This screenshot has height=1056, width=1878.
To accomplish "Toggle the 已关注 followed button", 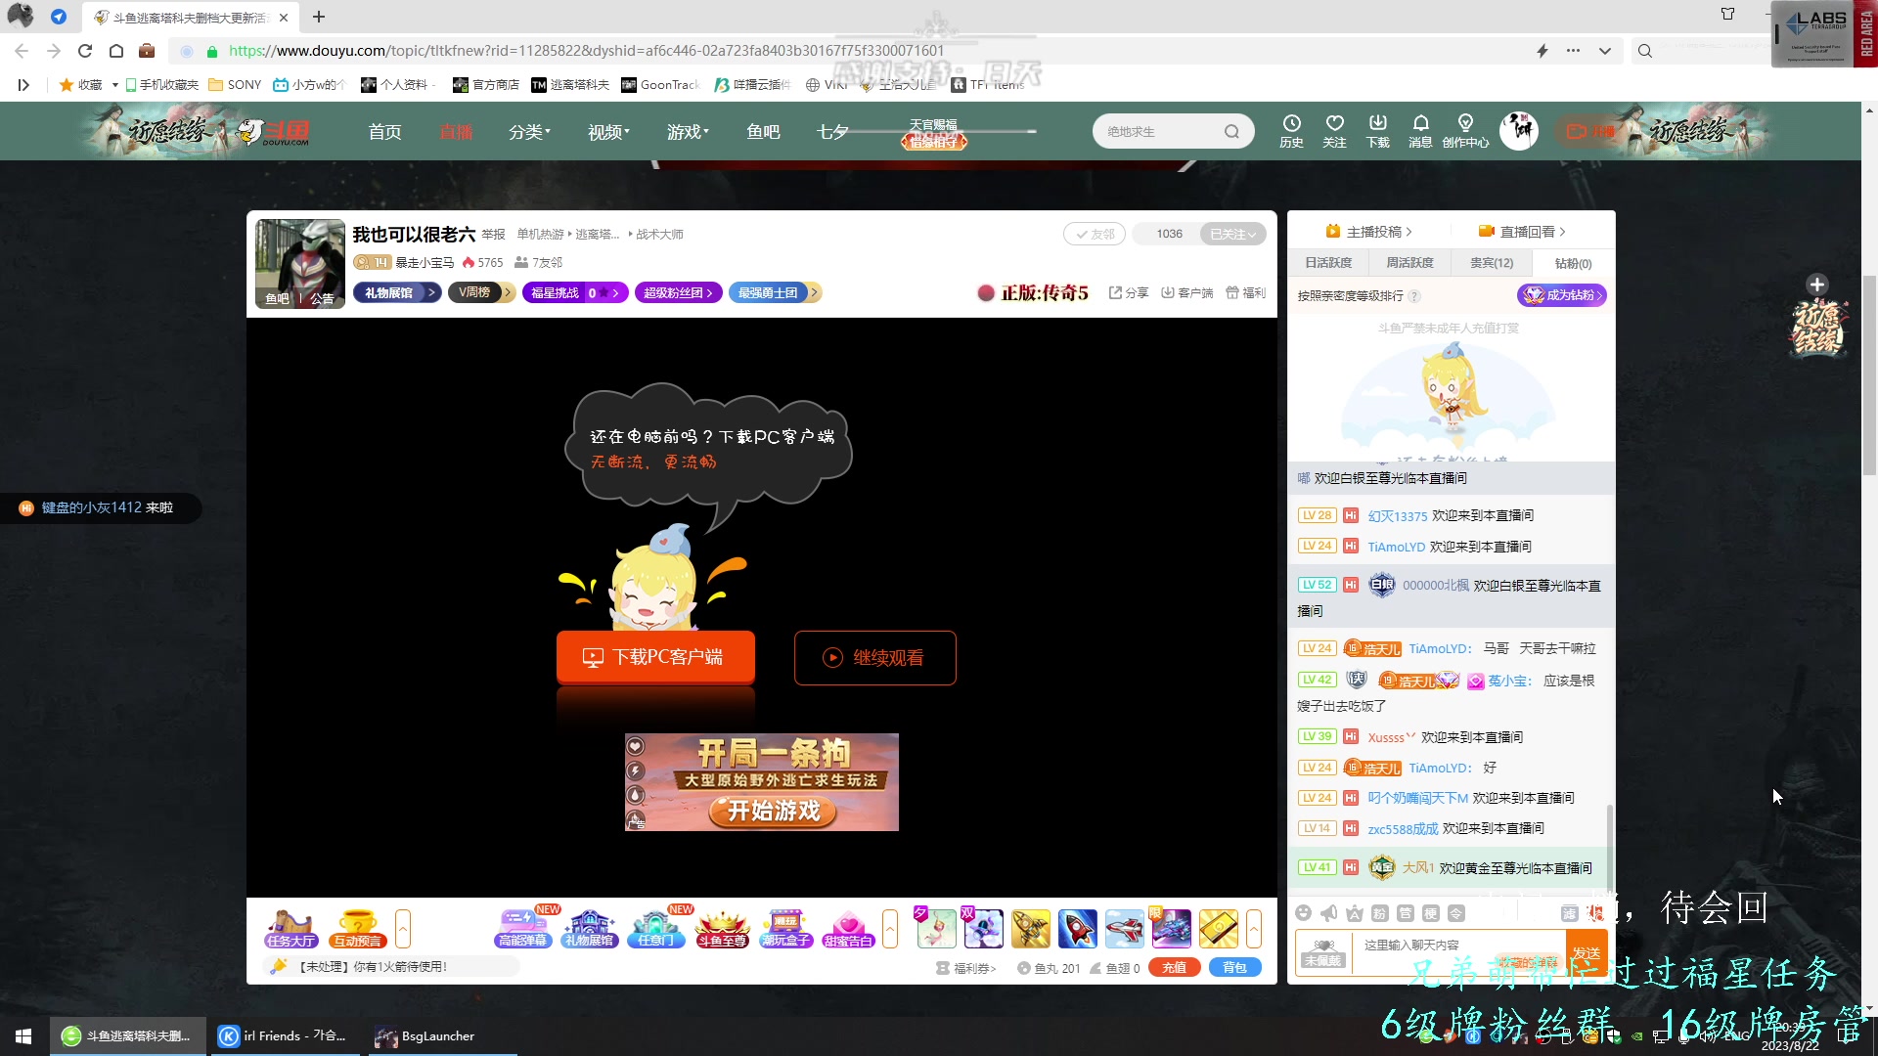I will tap(1232, 234).
